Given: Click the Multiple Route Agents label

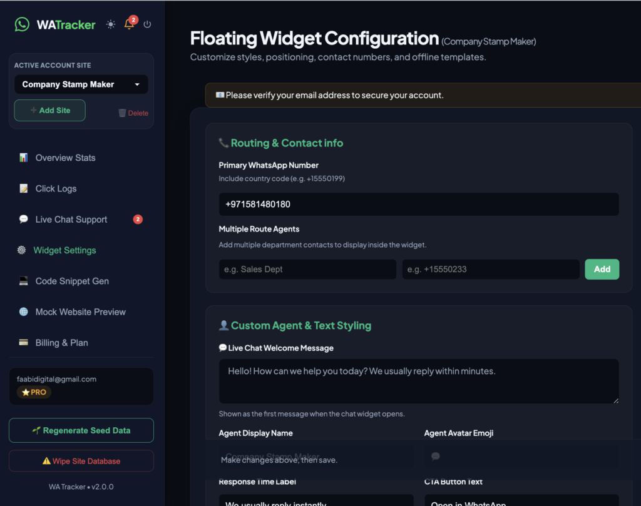Looking at the screenshot, I should 259,229.
